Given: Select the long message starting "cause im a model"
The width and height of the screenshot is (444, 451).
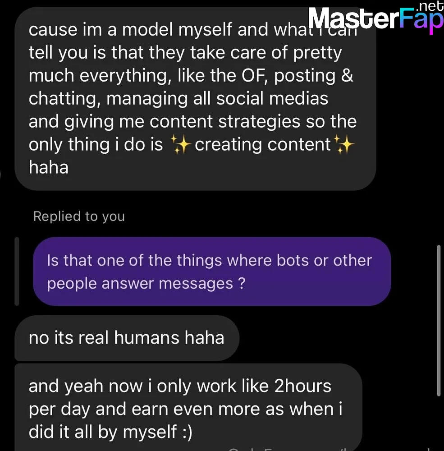Looking at the screenshot, I should [x=196, y=99].
